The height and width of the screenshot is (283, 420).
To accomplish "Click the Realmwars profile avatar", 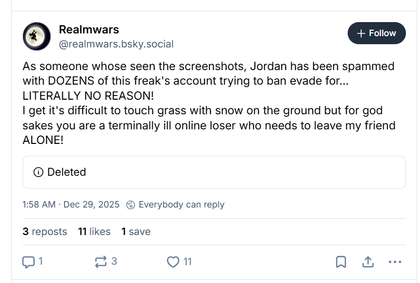I will [37, 37].
